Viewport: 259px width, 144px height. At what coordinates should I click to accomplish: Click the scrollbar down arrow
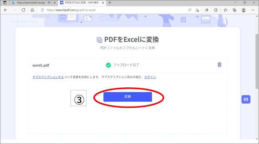[257, 139]
